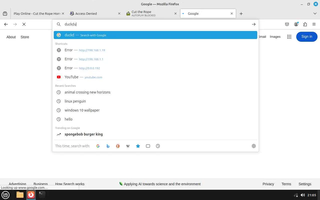The width and height of the screenshot is (320, 200).
Task: Click the Go arrow in address bar
Action: pyautogui.click(x=254, y=24)
